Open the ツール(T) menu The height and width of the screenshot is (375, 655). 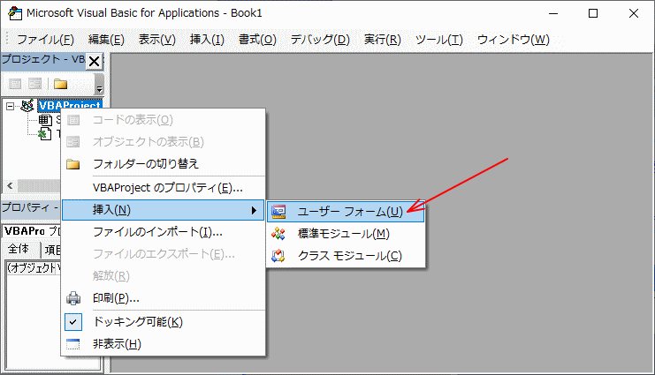439,40
